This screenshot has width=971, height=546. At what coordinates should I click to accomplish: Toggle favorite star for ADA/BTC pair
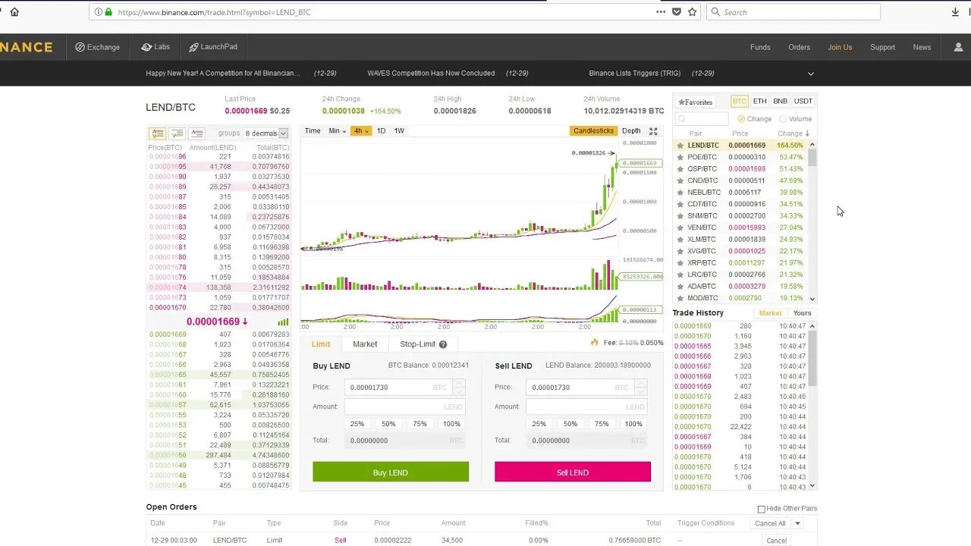tap(680, 286)
